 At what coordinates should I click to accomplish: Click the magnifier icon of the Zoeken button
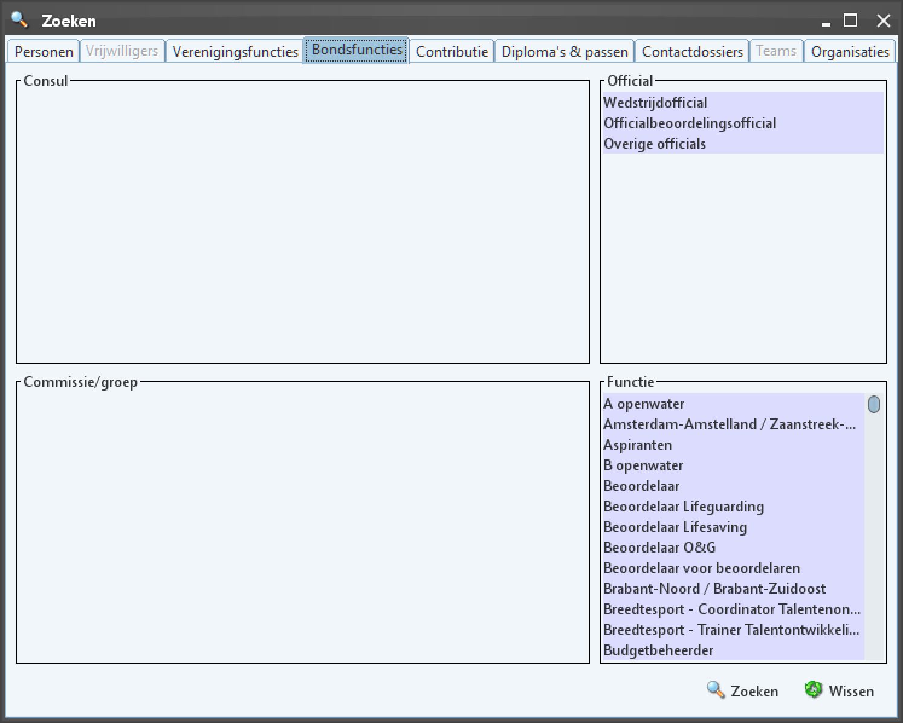tap(716, 690)
